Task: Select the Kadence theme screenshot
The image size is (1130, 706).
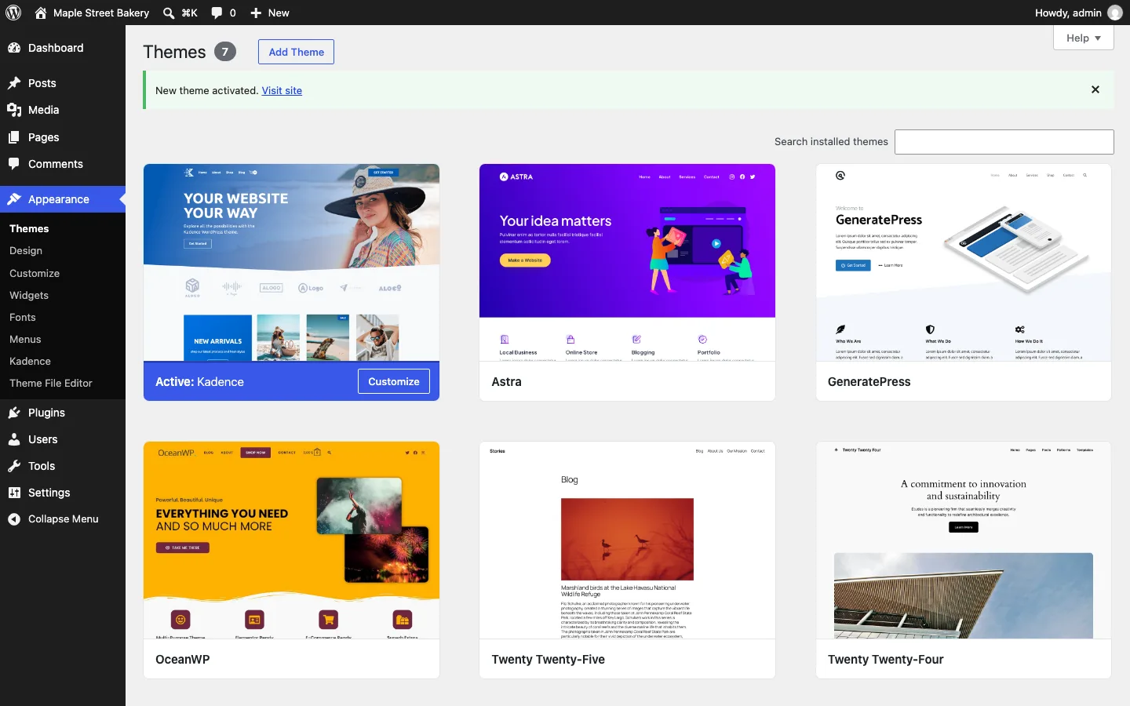Action: [291, 263]
